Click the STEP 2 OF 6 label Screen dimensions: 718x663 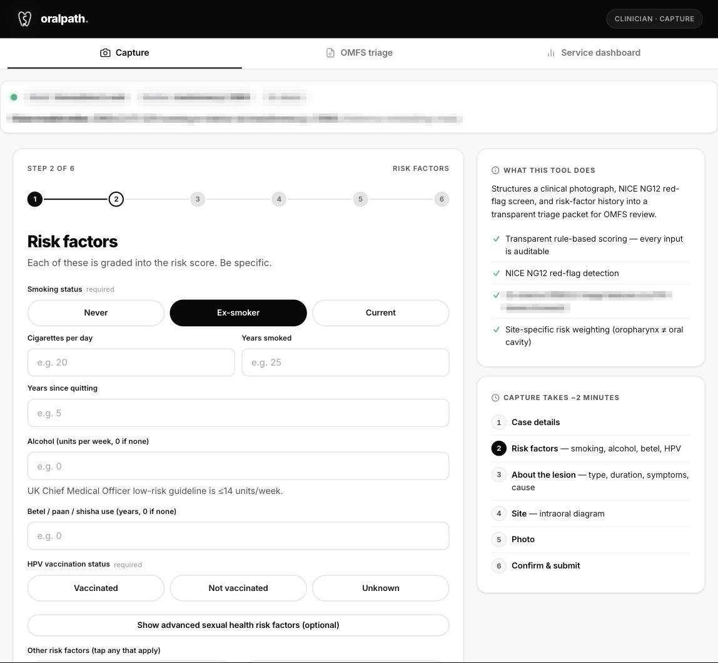point(51,169)
